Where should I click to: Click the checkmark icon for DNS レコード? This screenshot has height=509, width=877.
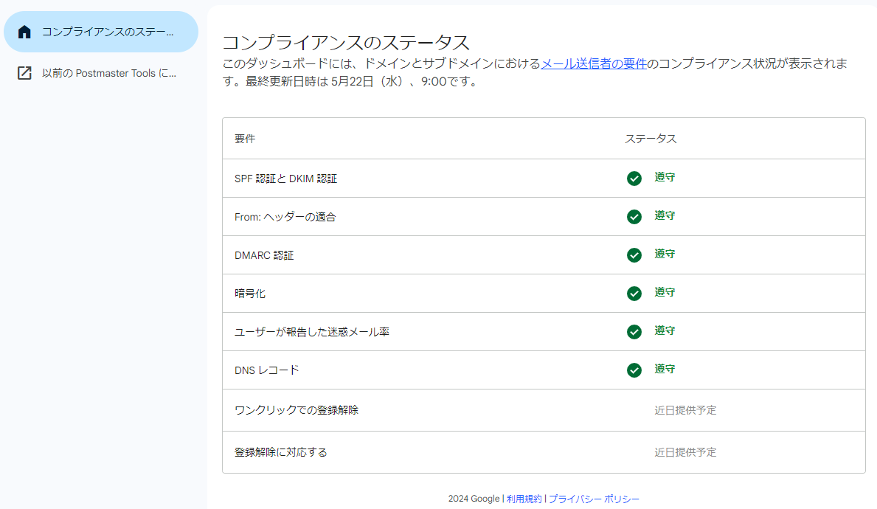pos(634,370)
